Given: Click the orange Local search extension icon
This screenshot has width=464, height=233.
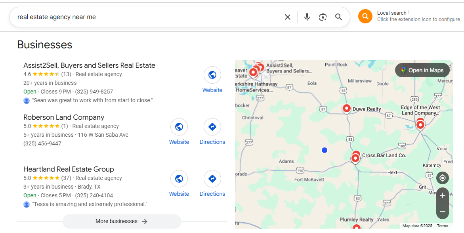Looking at the screenshot, I should point(365,16).
